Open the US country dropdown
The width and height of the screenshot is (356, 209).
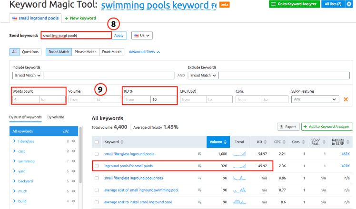(x=142, y=35)
